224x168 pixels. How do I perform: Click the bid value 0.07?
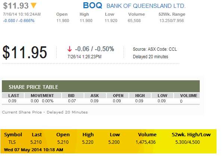(x=72, y=101)
